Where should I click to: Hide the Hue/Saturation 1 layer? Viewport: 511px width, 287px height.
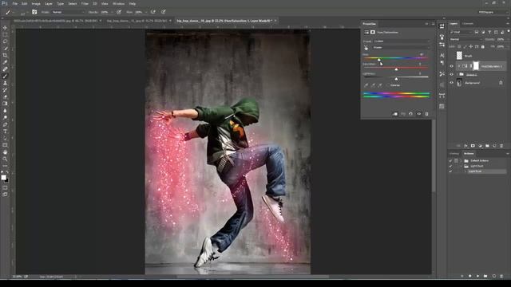[452, 66]
